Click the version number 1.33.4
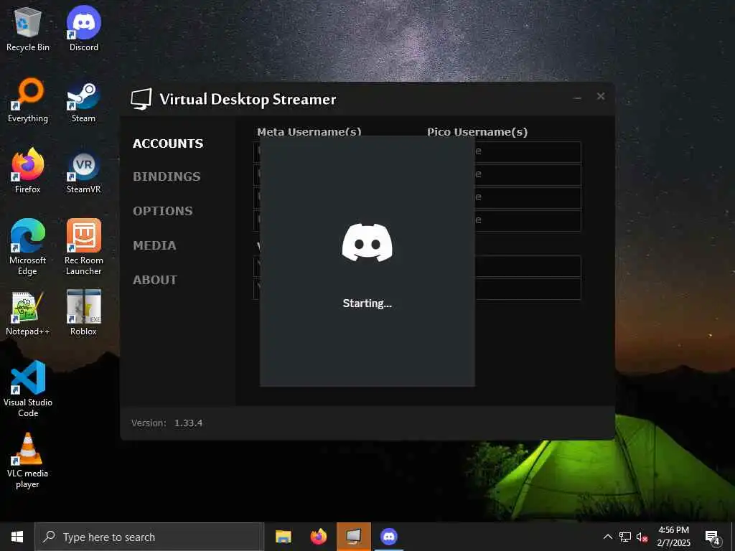The height and width of the screenshot is (551, 735). coord(189,423)
